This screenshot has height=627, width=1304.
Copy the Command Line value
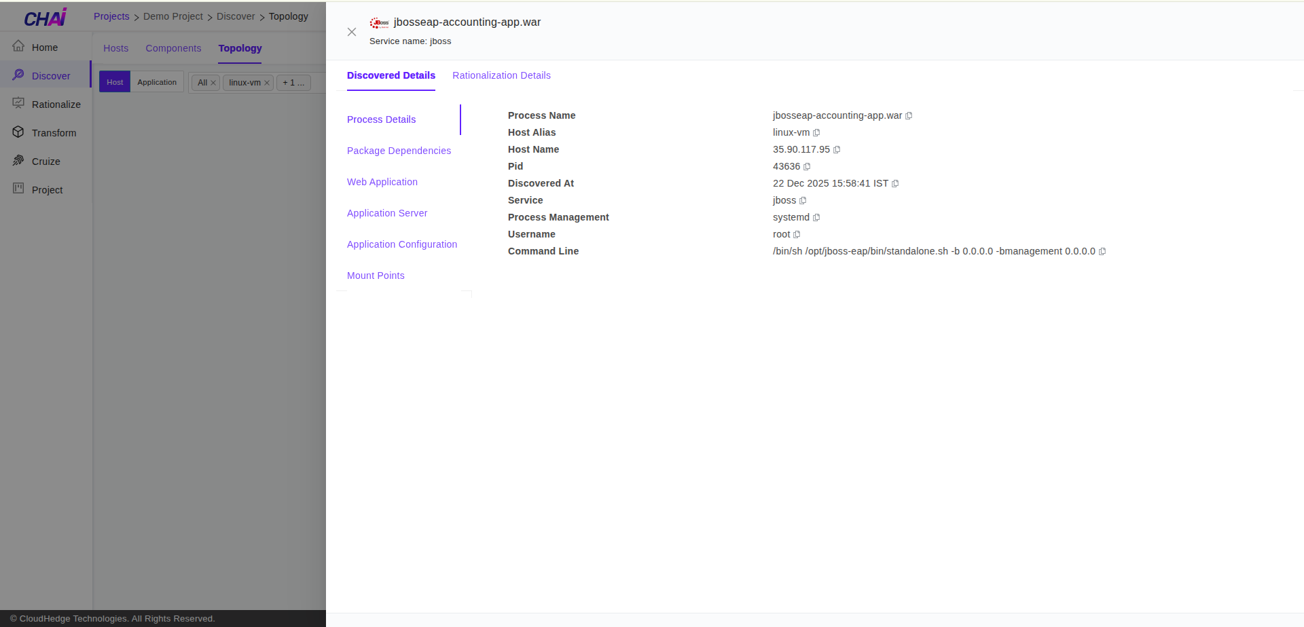(x=1102, y=252)
